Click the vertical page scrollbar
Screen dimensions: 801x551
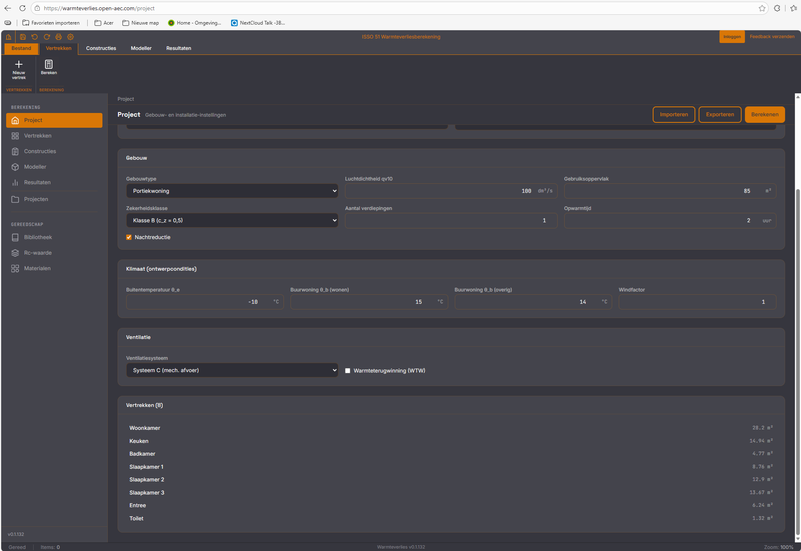coord(797,360)
